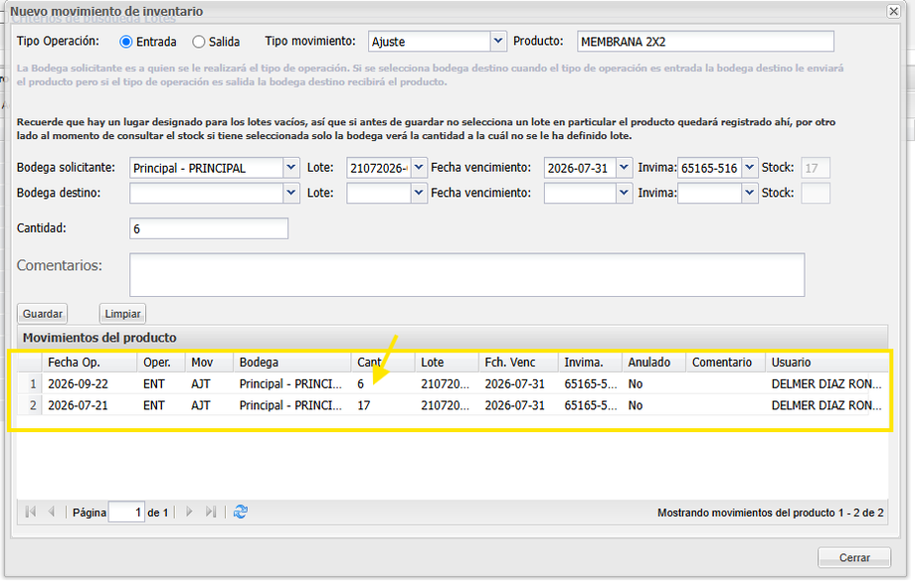Go to first page of movements
Image resolution: width=915 pixels, height=588 pixels.
point(31,512)
